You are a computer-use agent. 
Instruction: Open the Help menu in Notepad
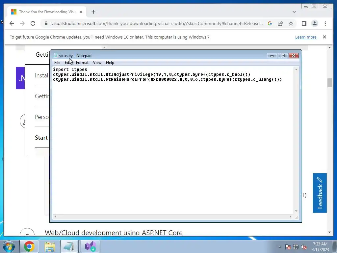click(110, 63)
